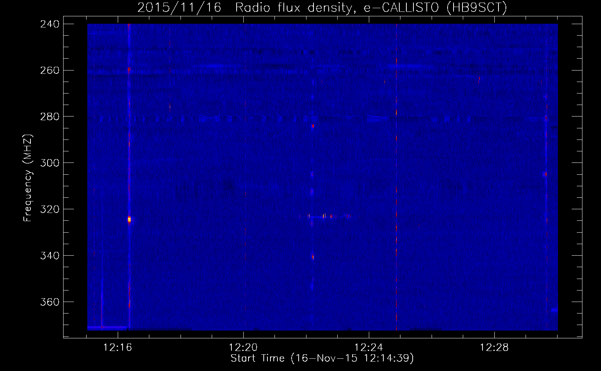Select the 360 frequency tick label
This screenshot has height=371, width=601.
point(49,302)
